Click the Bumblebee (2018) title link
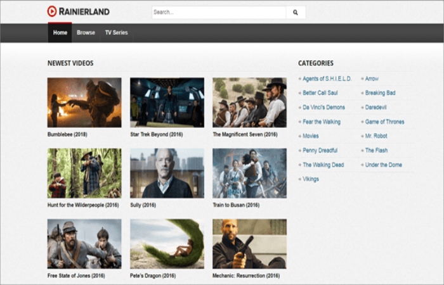 67,134
